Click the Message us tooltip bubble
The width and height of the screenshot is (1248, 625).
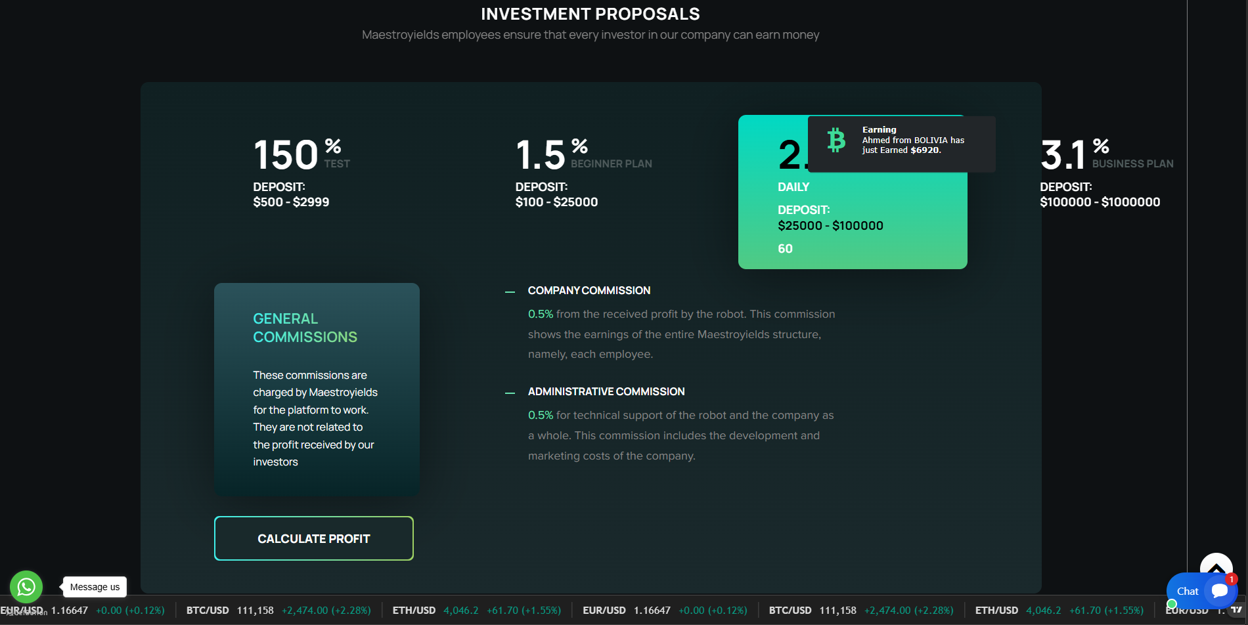[x=95, y=587]
